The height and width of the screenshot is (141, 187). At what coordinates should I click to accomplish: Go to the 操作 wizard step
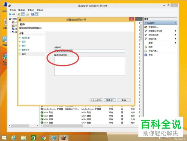point(24,46)
